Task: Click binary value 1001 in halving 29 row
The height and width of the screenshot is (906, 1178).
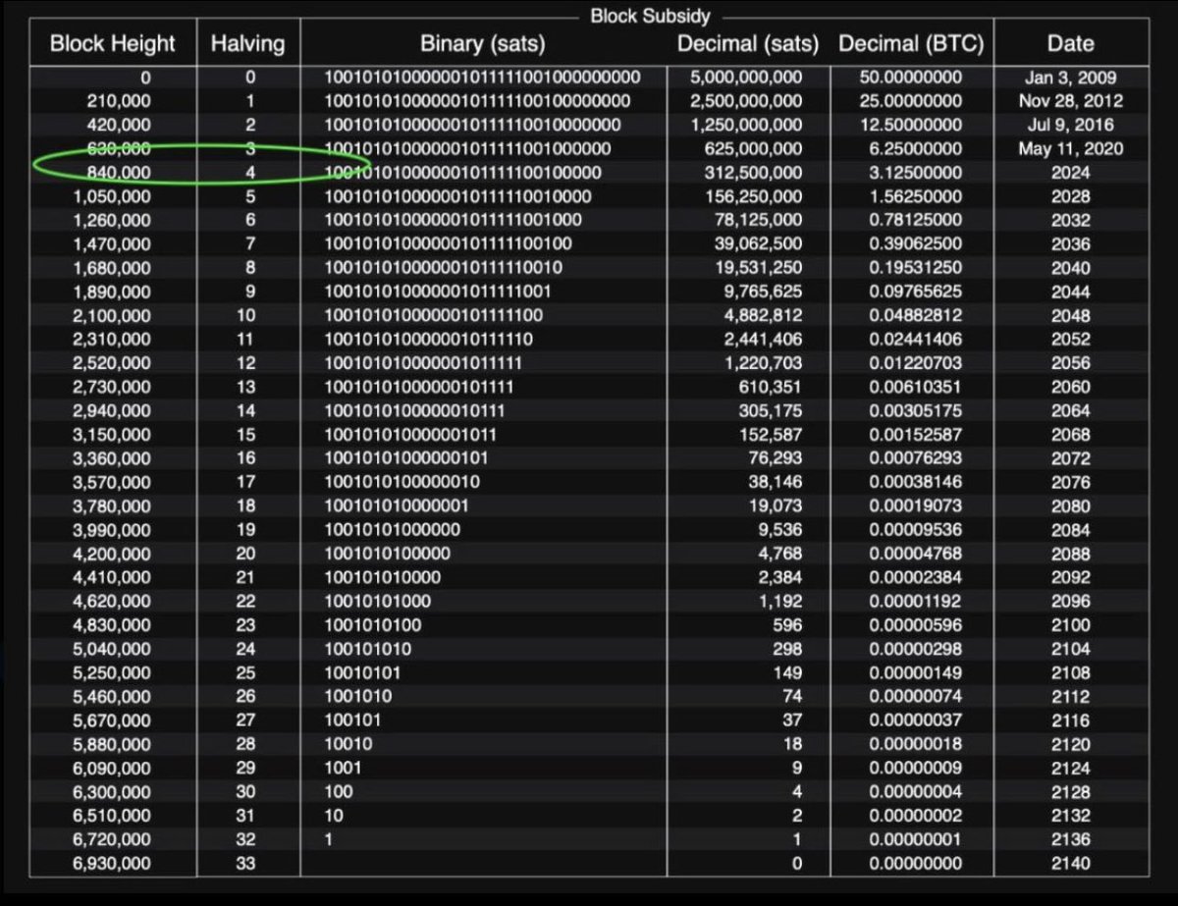Action: coord(344,769)
